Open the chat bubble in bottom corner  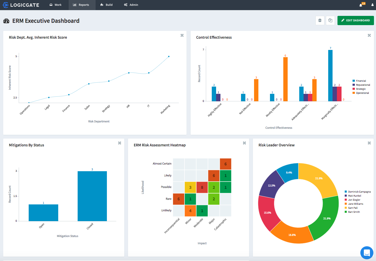(x=367, y=253)
